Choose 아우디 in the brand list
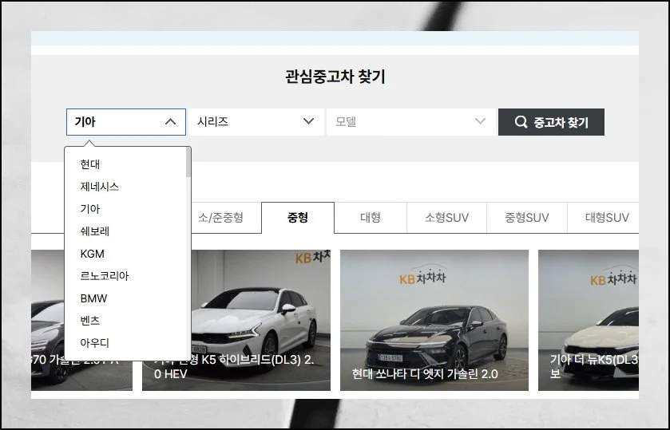This screenshot has height=430, width=670. [95, 343]
